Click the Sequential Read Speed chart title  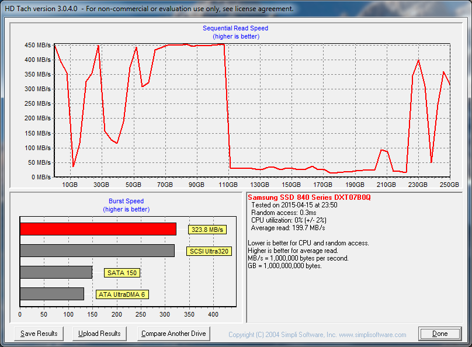235,28
